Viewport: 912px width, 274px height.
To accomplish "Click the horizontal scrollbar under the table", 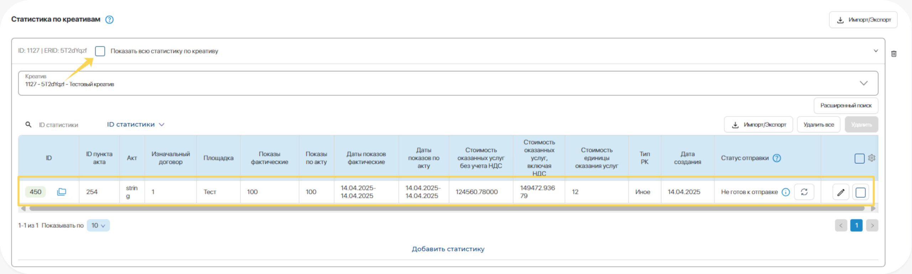I will click(447, 209).
